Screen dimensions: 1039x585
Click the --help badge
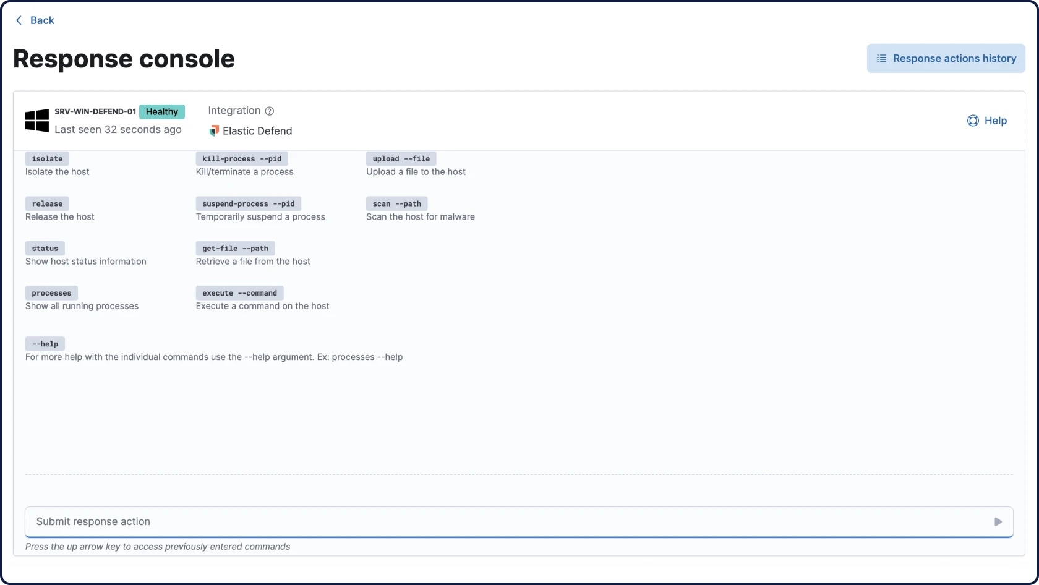tap(45, 344)
